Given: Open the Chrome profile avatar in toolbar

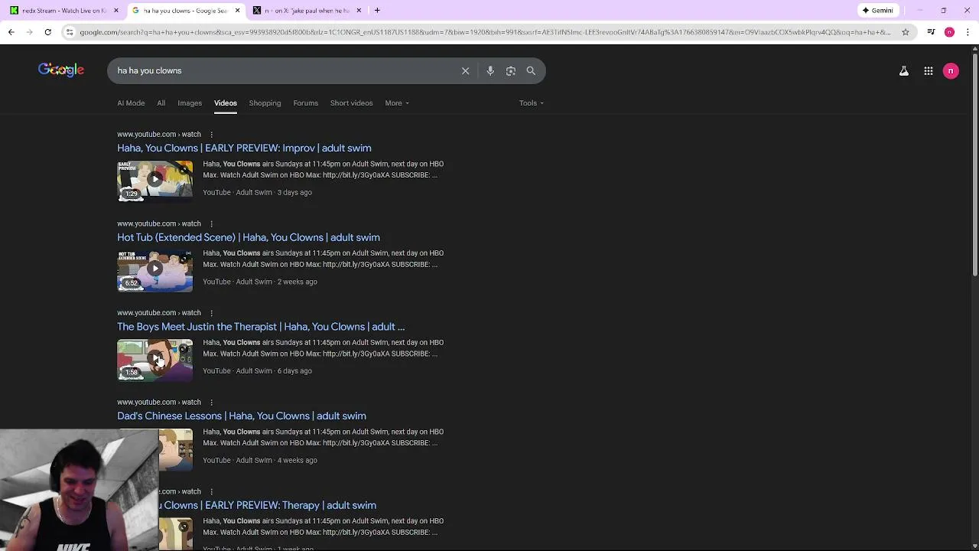Looking at the screenshot, I should [x=949, y=32].
